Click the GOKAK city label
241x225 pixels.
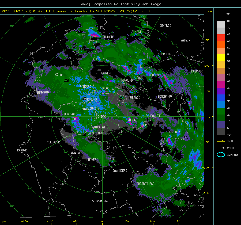[59, 75]
